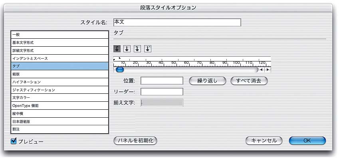Click the indent marker on the ruler
This screenshot has height=158, width=339.
click(119, 58)
